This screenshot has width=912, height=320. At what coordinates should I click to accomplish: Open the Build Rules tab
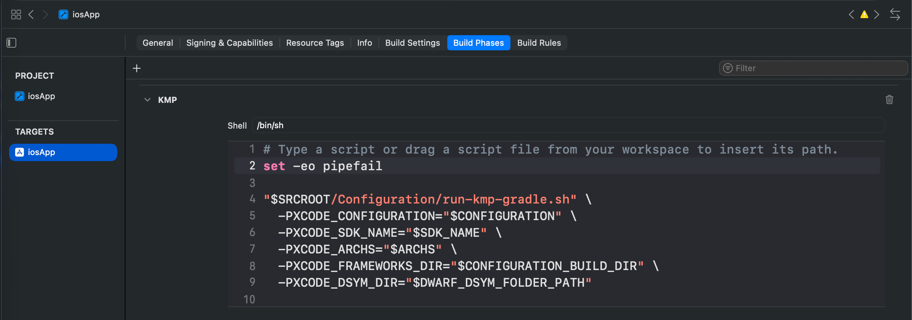(x=539, y=43)
